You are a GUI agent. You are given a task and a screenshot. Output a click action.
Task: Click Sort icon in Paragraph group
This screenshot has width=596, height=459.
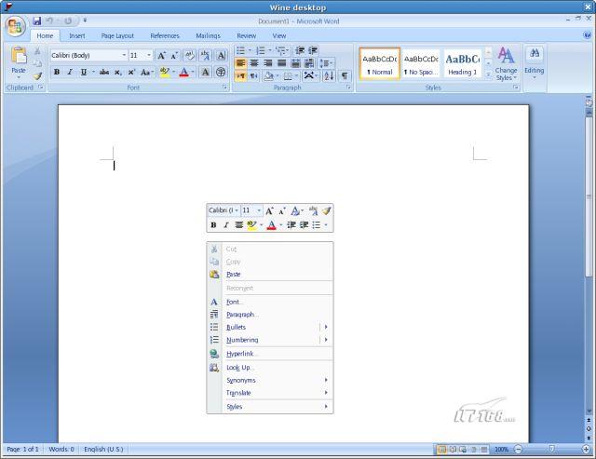[x=329, y=75]
